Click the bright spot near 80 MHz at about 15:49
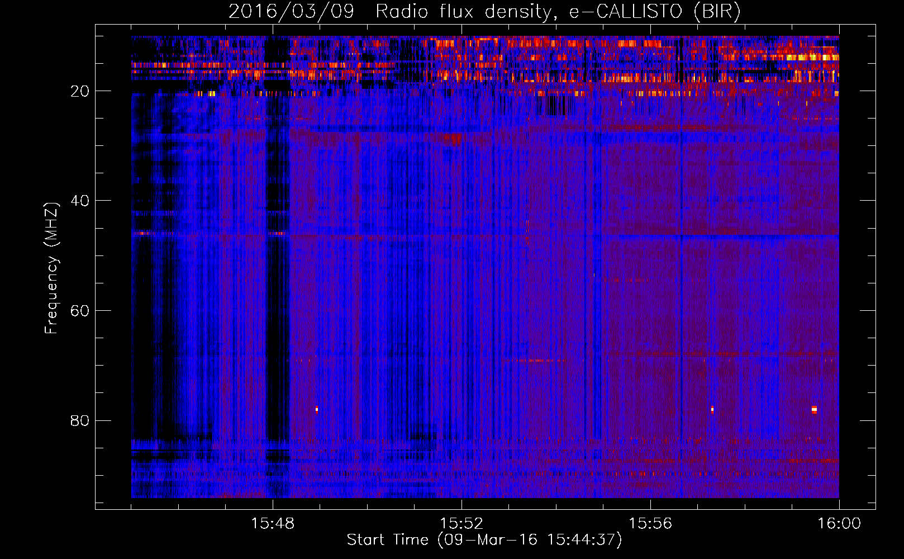 click(x=317, y=409)
